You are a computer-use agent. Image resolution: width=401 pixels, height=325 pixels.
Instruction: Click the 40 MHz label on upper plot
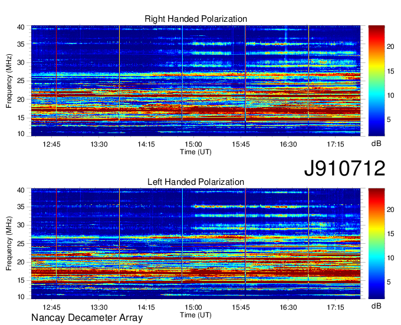[21, 27]
